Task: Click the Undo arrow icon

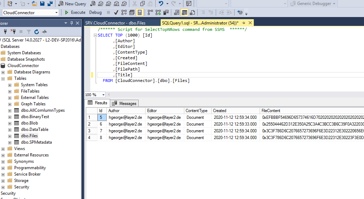Action: click(x=161, y=4)
